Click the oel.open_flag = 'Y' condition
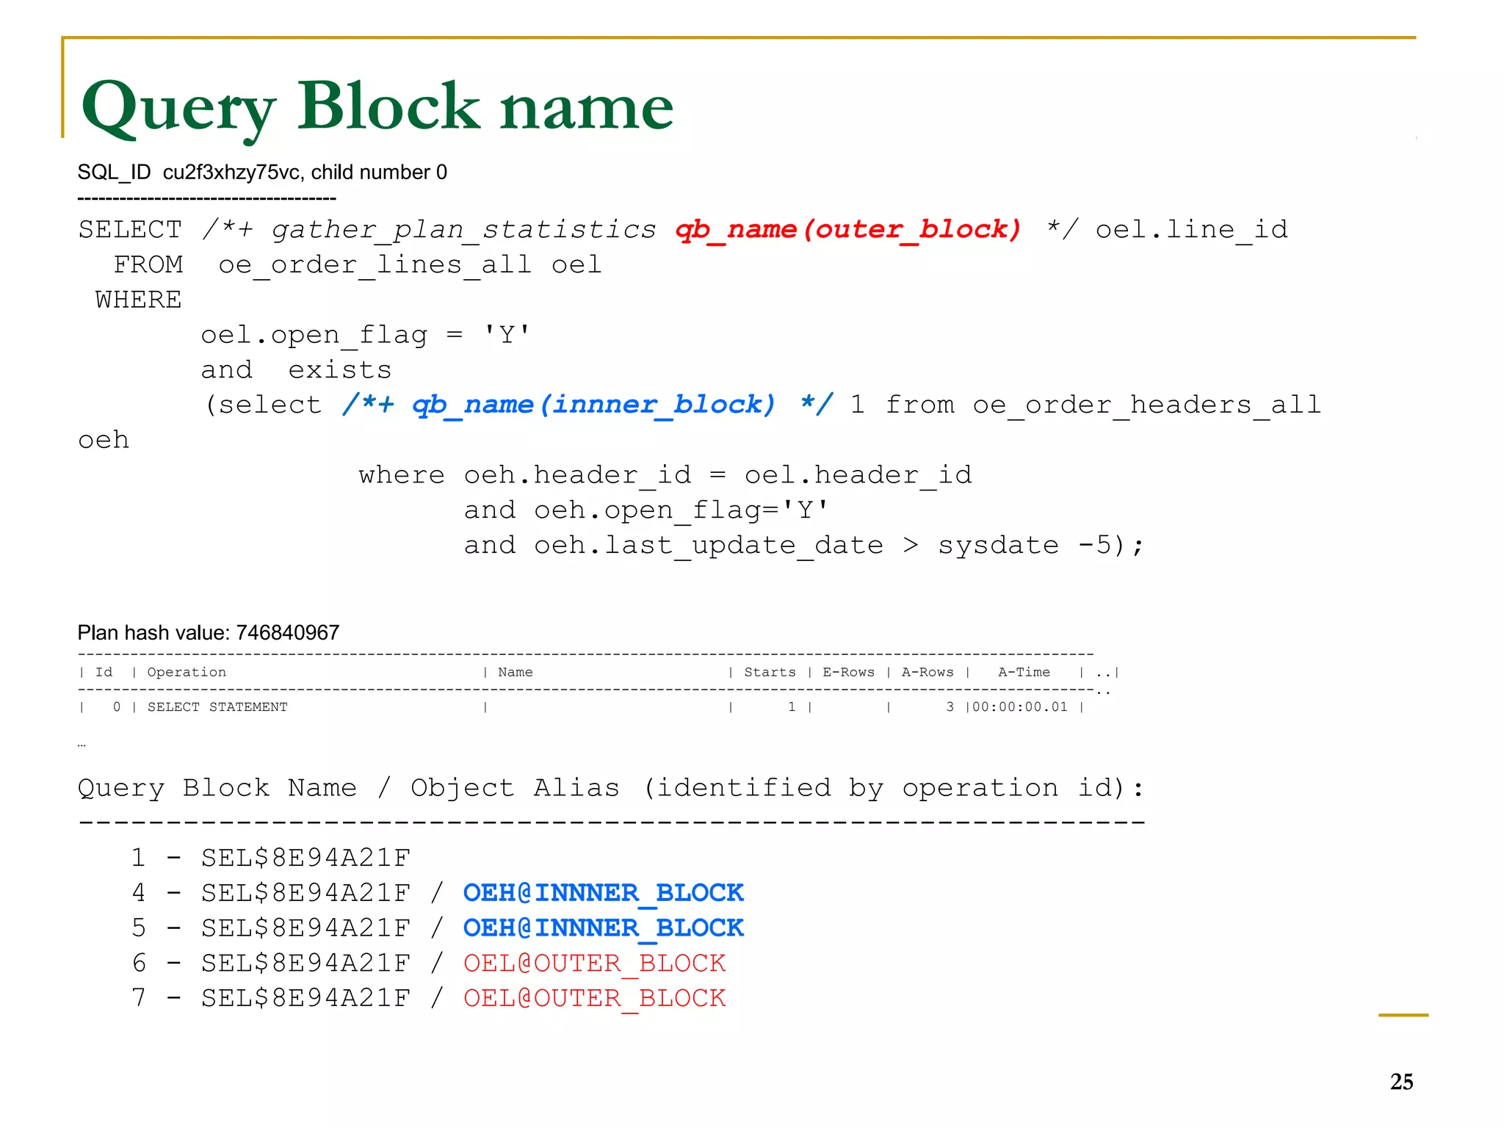 tap(366, 336)
